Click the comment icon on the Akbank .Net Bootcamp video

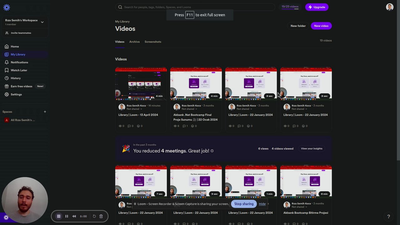(x=184, y=126)
